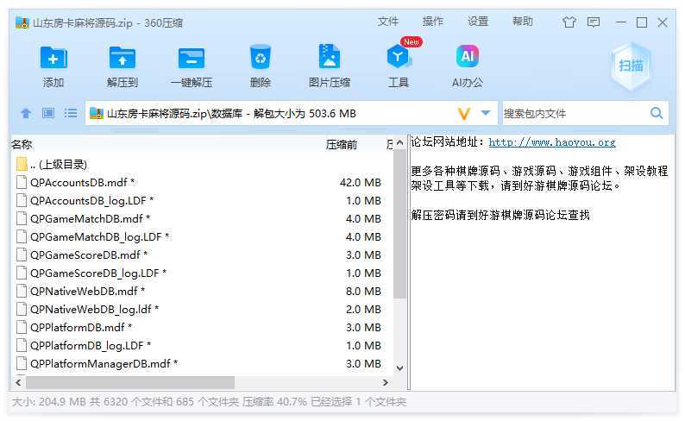Open the 文件 menu
This screenshot has width=685, height=421.
point(388,22)
